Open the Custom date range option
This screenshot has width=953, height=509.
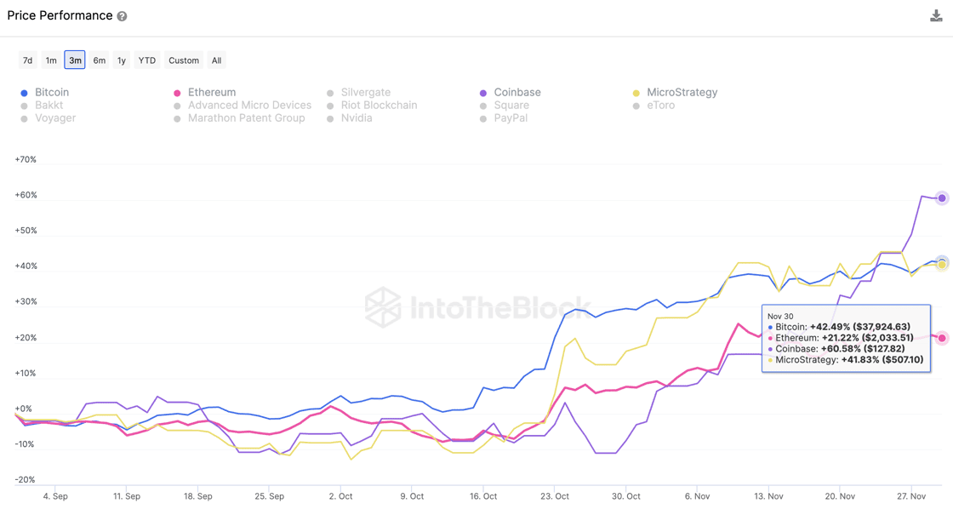(x=184, y=60)
